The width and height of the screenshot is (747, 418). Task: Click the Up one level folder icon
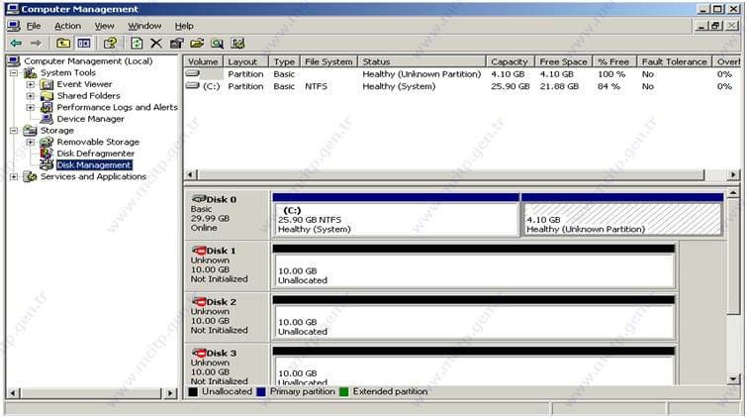pyautogui.click(x=63, y=44)
